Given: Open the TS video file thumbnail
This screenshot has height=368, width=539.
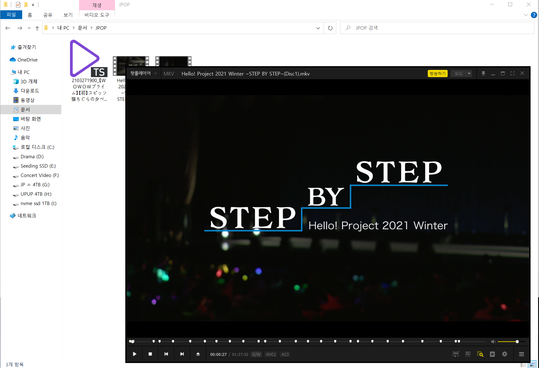Looking at the screenshot, I should click(x=89, y=58).
